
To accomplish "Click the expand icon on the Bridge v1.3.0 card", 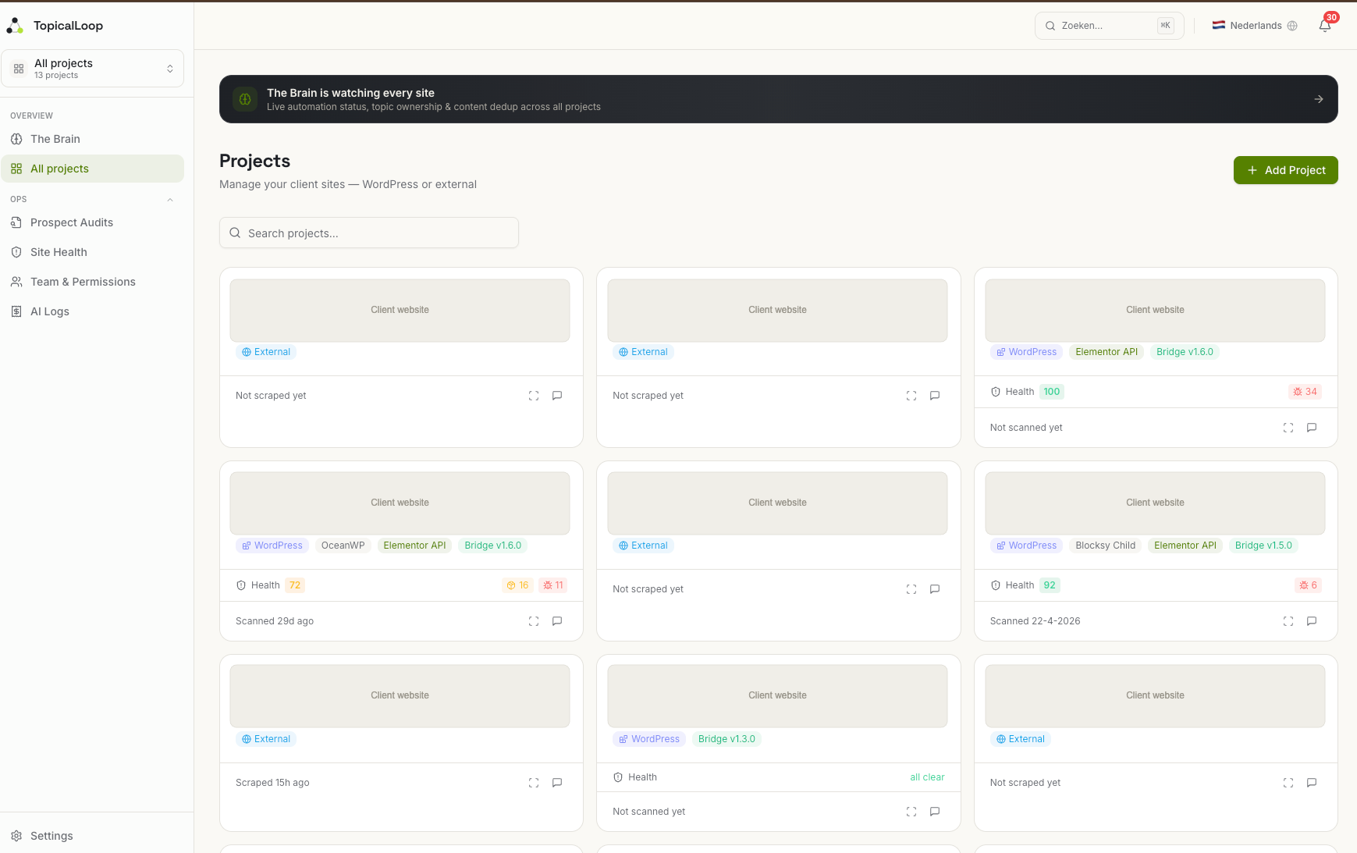I will [x=911, y=812].
